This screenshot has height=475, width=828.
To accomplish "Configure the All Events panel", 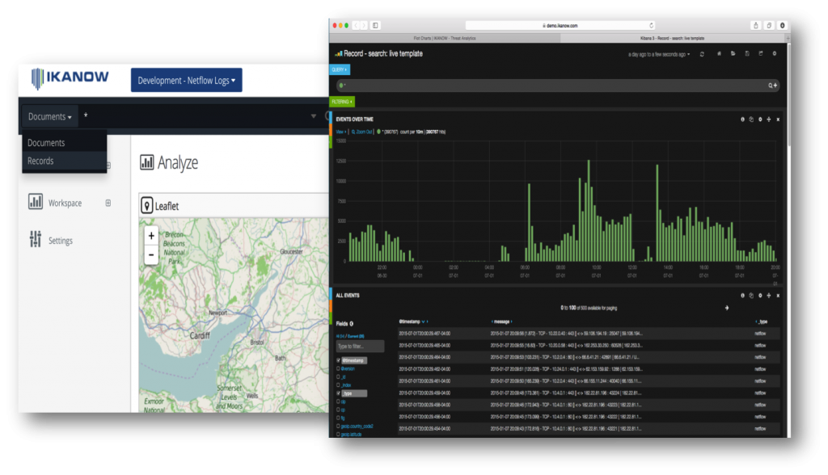I will click(x=760, y=296).
